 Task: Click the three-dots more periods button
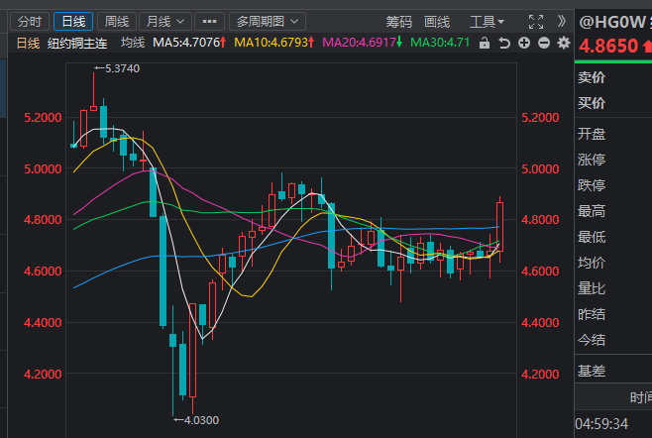209,21
